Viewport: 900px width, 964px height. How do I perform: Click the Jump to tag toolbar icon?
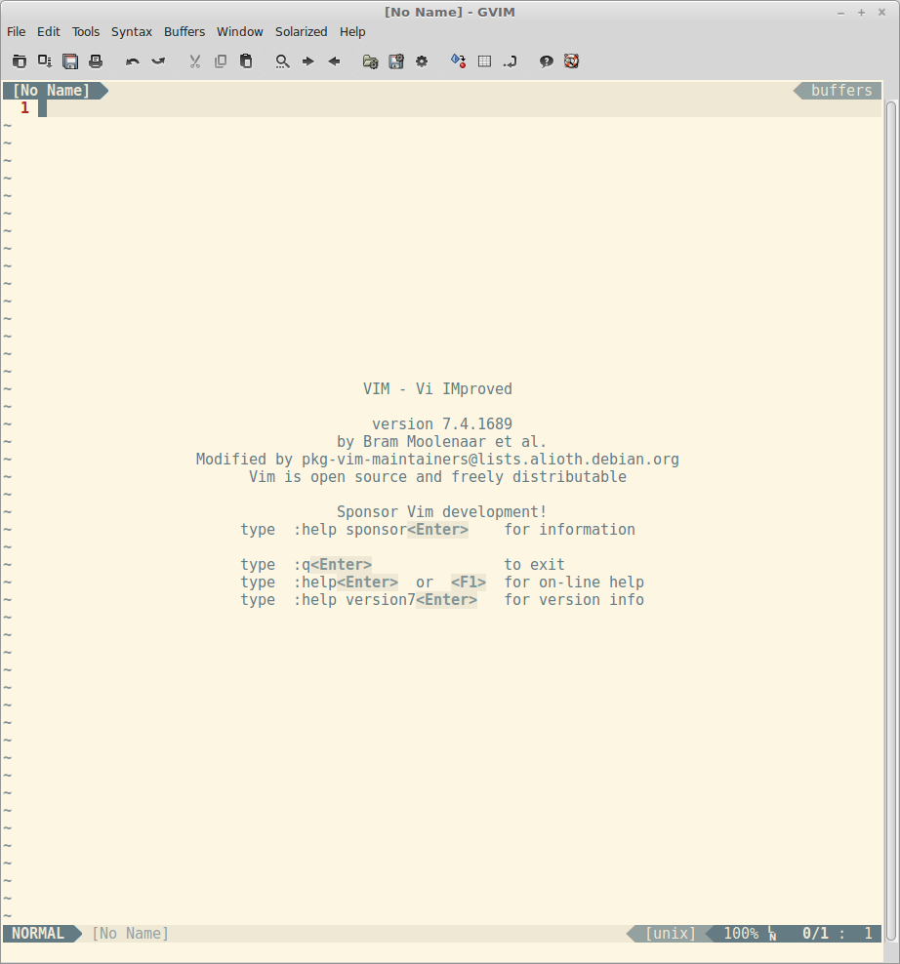[x=510, y=61]
